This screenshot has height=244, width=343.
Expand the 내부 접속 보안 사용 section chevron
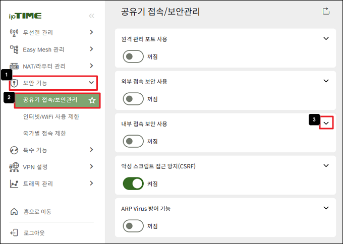coord(326,123)
